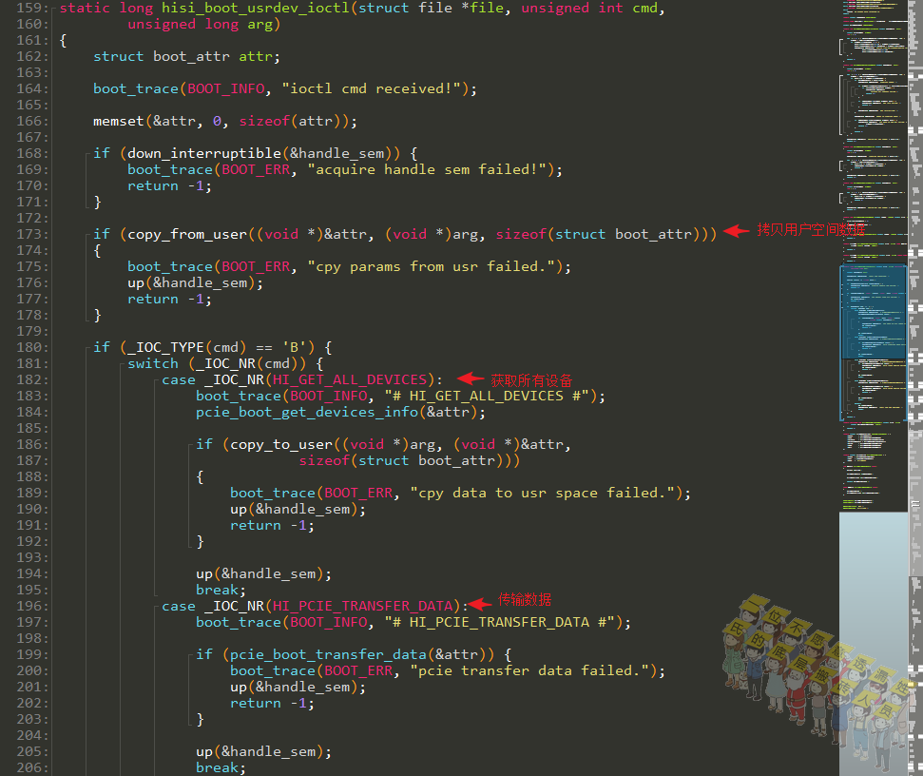Click the break statement on line 206
The height and width of the screenshot is (776, 923).
[221, 767]
